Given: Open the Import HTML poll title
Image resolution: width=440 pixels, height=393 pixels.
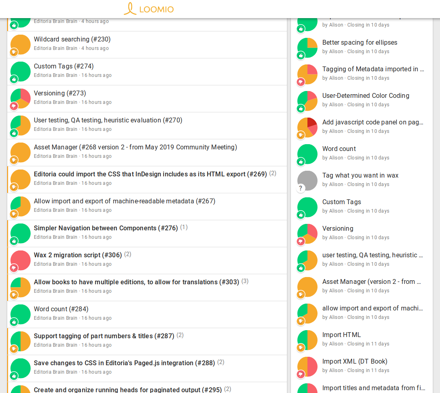Looking at the screenshot, I should tap(342, 335).
